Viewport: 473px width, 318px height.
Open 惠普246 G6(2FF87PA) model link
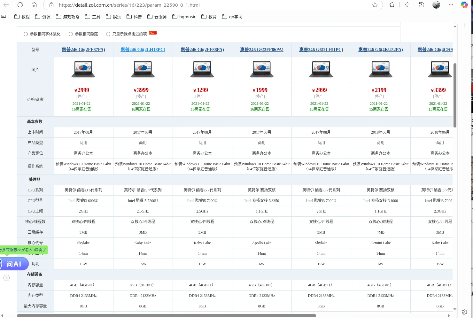(x=83, y=50)
